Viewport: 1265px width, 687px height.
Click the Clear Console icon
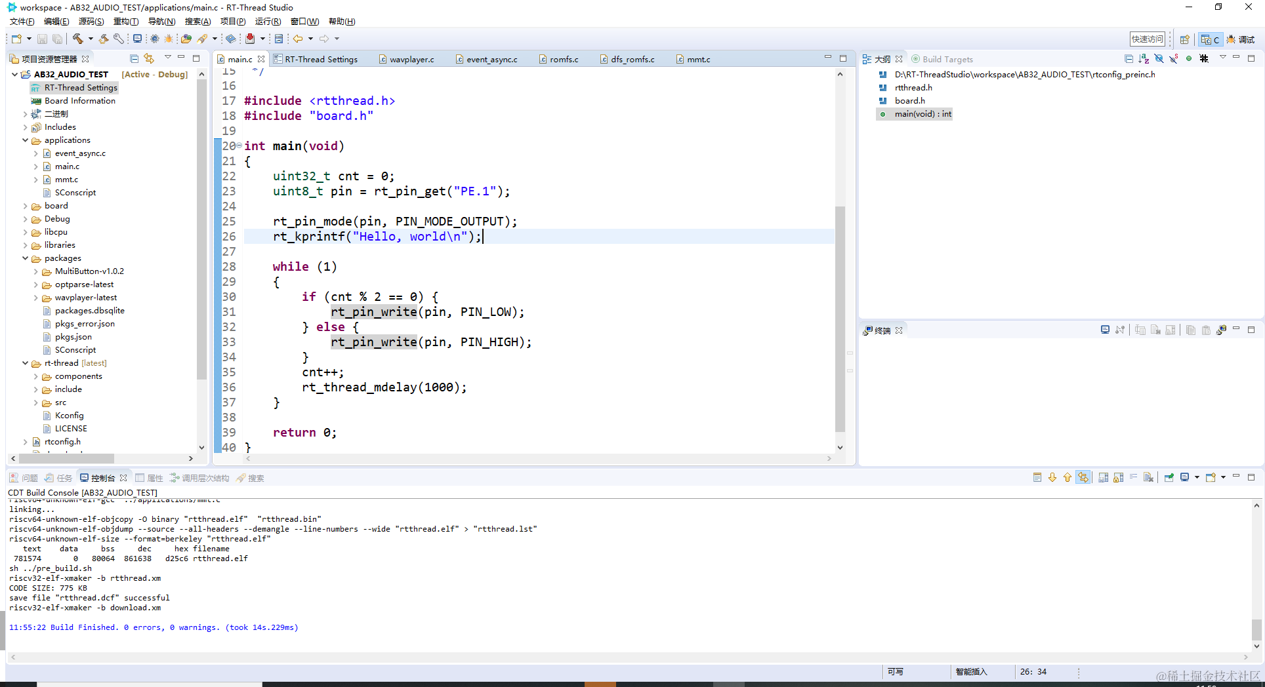1148,477
